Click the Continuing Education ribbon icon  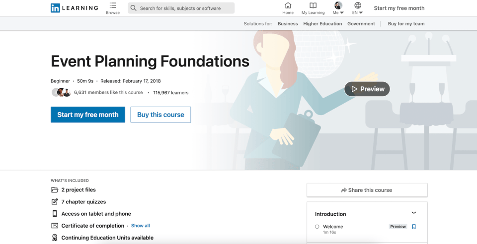[55, 238]
